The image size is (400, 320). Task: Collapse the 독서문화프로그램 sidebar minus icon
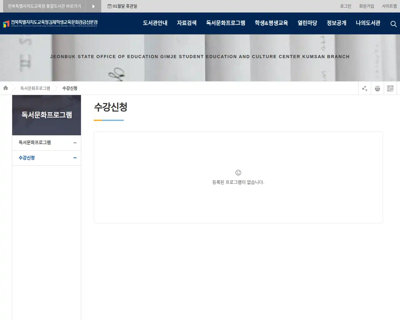coord(75,143)
